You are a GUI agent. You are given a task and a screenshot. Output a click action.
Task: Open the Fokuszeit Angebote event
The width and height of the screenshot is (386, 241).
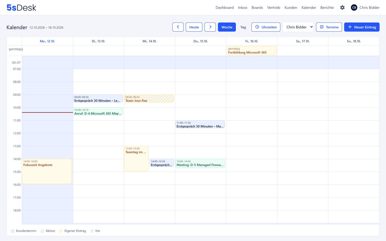47,171
